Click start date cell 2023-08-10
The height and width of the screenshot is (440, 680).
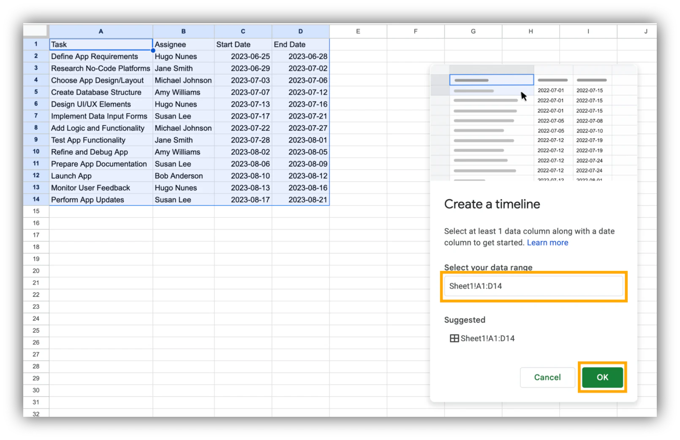[243, 176]
